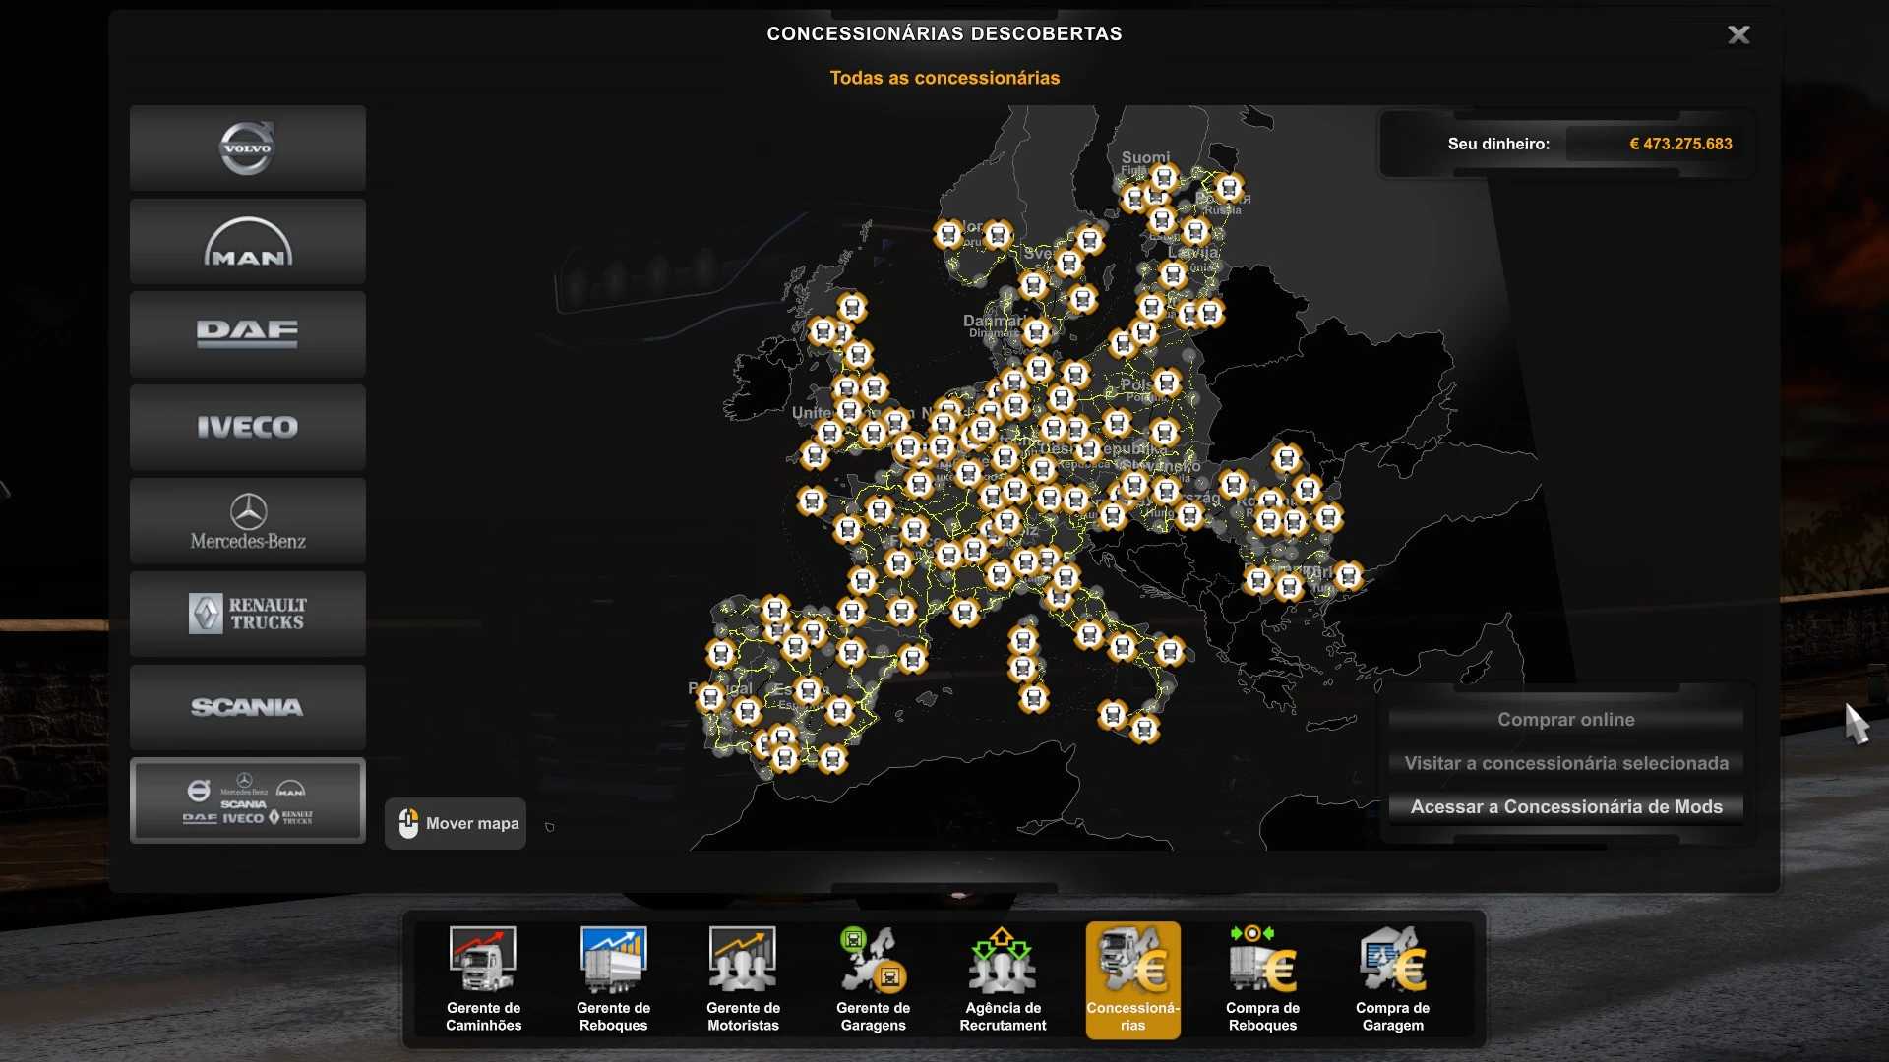Image resolution: width=1889 pixels, height=1062 pixels.
Task: Filter map by Renault Trucks
Action: pos(247,615)
